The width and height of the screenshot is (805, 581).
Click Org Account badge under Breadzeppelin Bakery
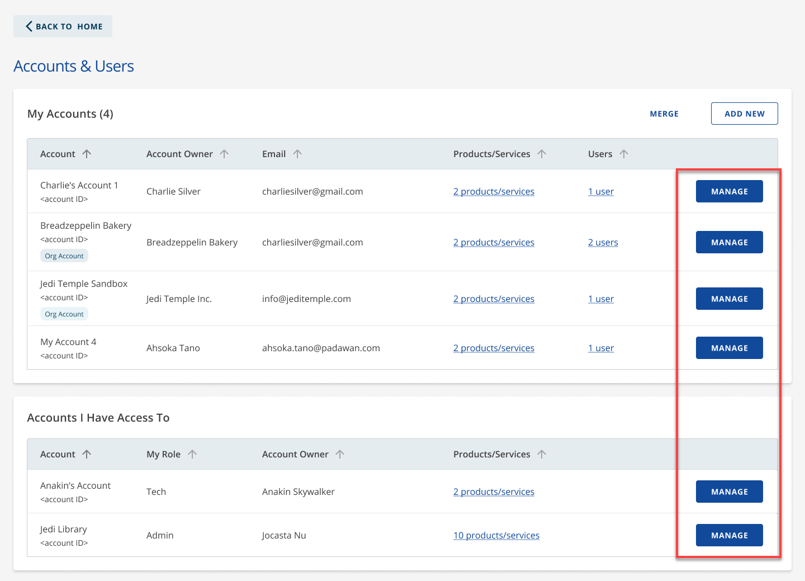point(64,256)
